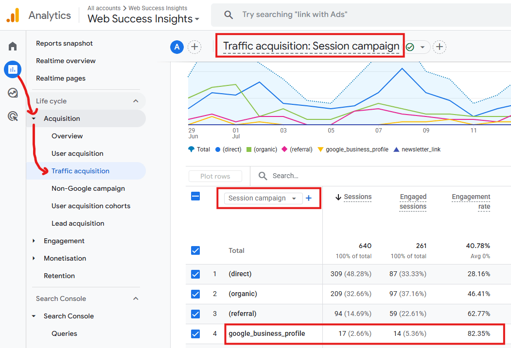
Task: Toggle the Total legend marker
Action: 191,149
